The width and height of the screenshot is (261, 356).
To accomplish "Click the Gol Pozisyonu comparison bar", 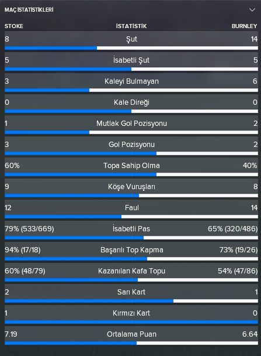I will [x=131, y=153].
